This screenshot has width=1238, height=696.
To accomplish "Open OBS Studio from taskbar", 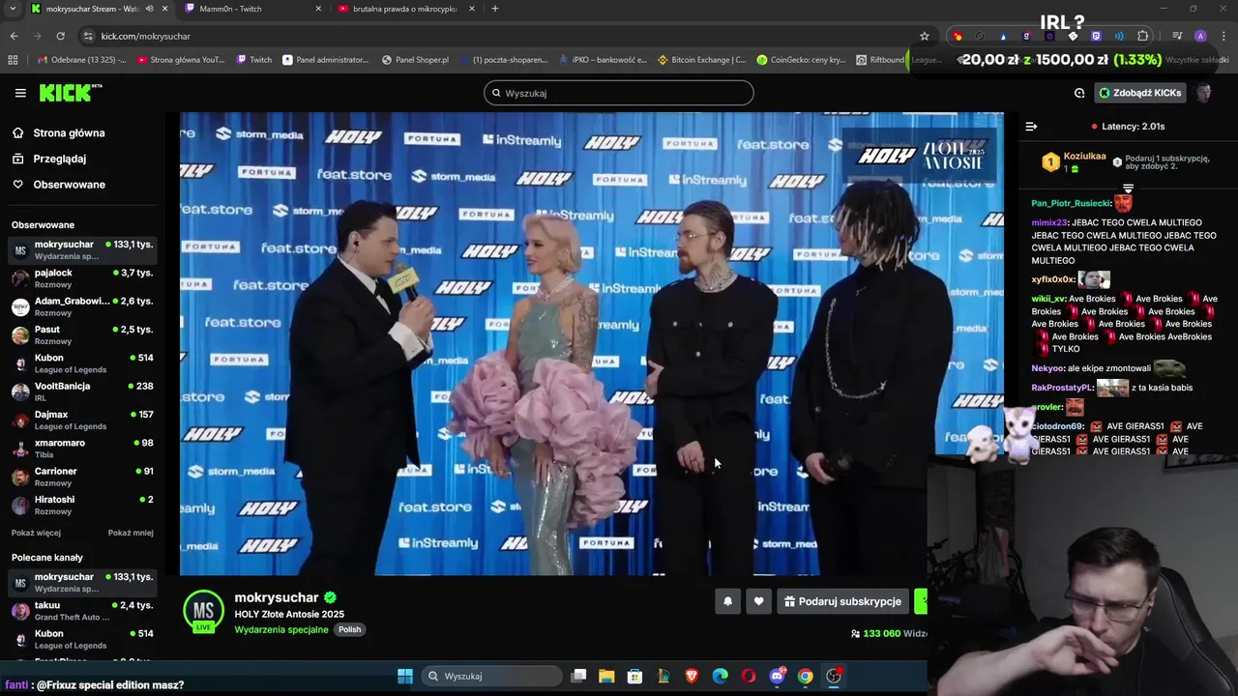I will [x=834, y=676].
